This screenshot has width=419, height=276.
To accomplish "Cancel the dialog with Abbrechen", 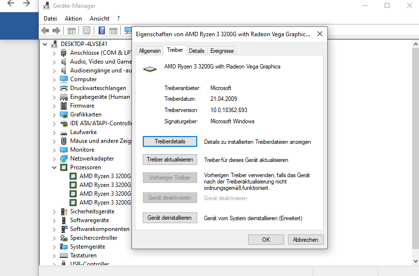I will (306, 239).
